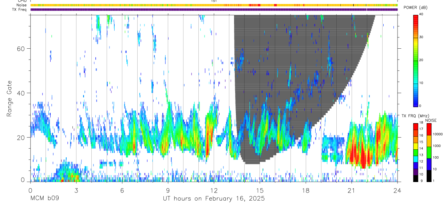This screenshot has width=447, height=206.
Task: Click the 'MCM b09' station label
Action: coord(44,199)
